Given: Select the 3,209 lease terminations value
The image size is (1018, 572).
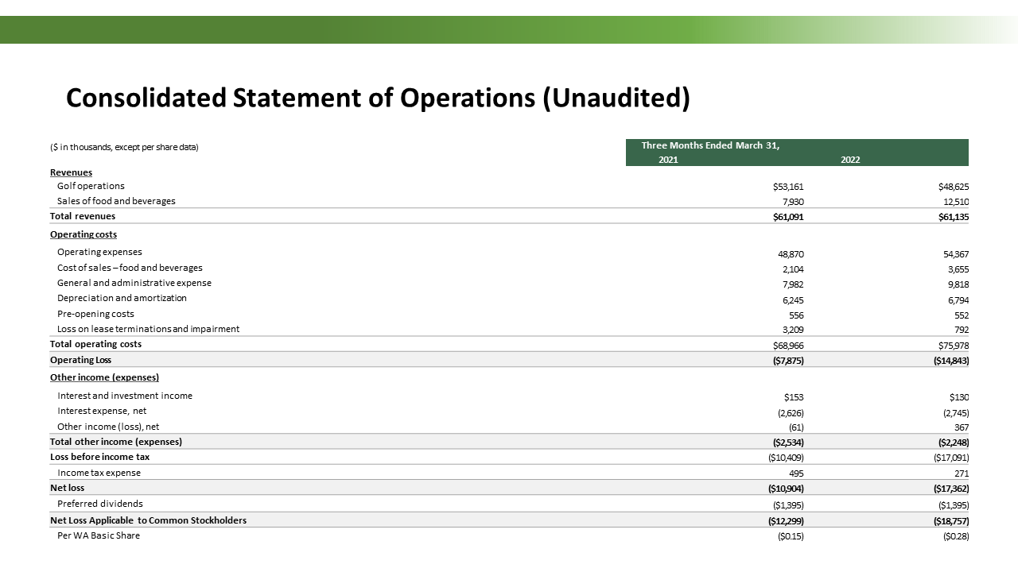Looking at the screenshot, I should pos(793,330).
